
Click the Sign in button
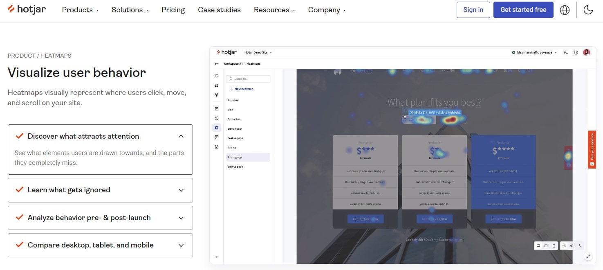[x=473, y=10]
